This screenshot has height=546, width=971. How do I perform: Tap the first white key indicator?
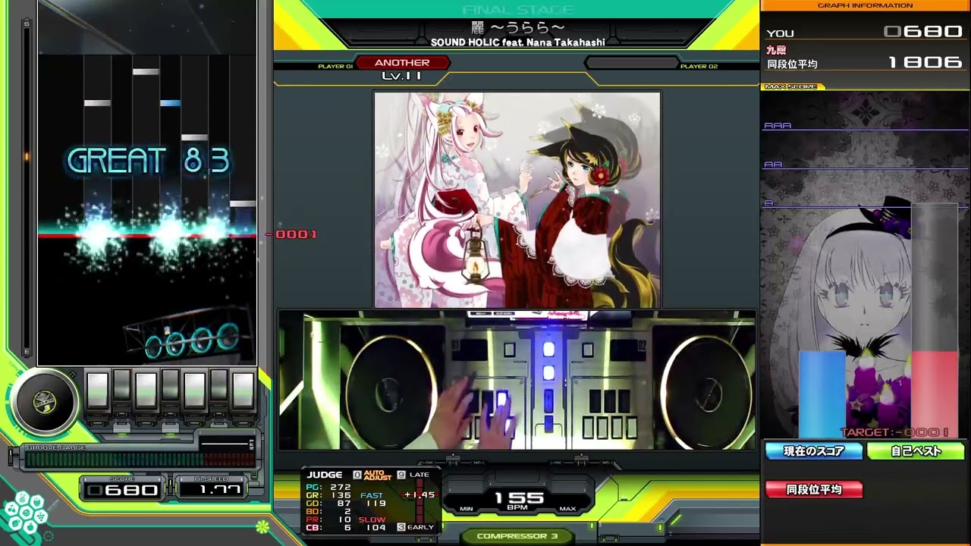98,391
